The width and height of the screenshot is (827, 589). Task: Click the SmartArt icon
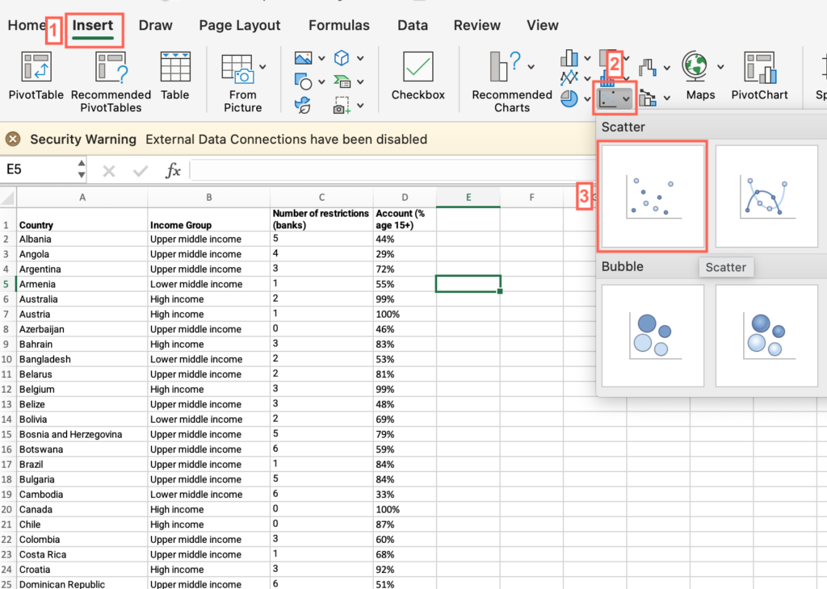click(342, 81)
